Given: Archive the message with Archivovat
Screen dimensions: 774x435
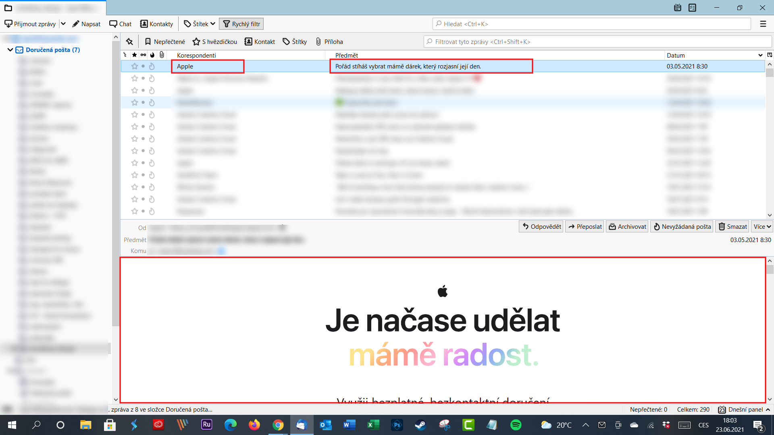Looking at the screenshot, I should click(627, 226).
